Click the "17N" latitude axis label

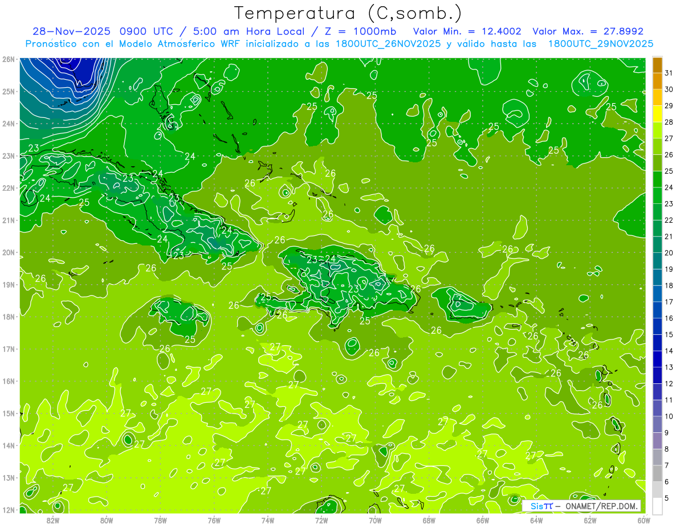click(9, 349)
